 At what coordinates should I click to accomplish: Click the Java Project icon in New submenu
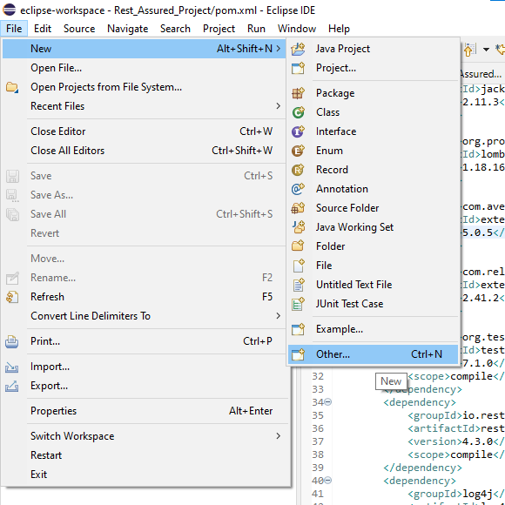[298, 49]
